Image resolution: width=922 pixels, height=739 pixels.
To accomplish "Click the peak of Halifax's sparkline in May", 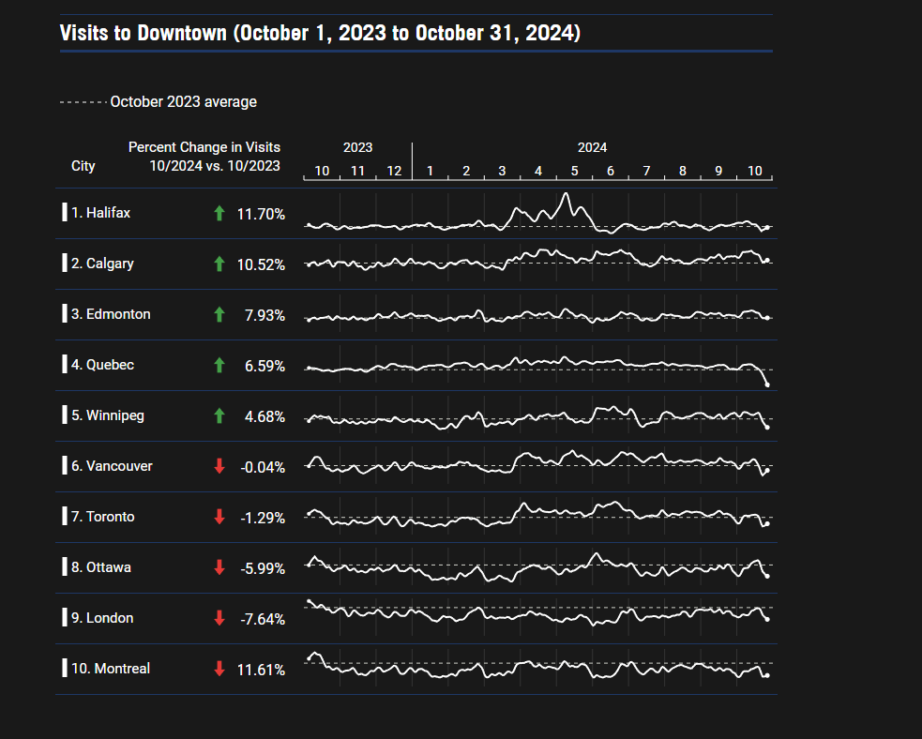I will pos(566,194).
